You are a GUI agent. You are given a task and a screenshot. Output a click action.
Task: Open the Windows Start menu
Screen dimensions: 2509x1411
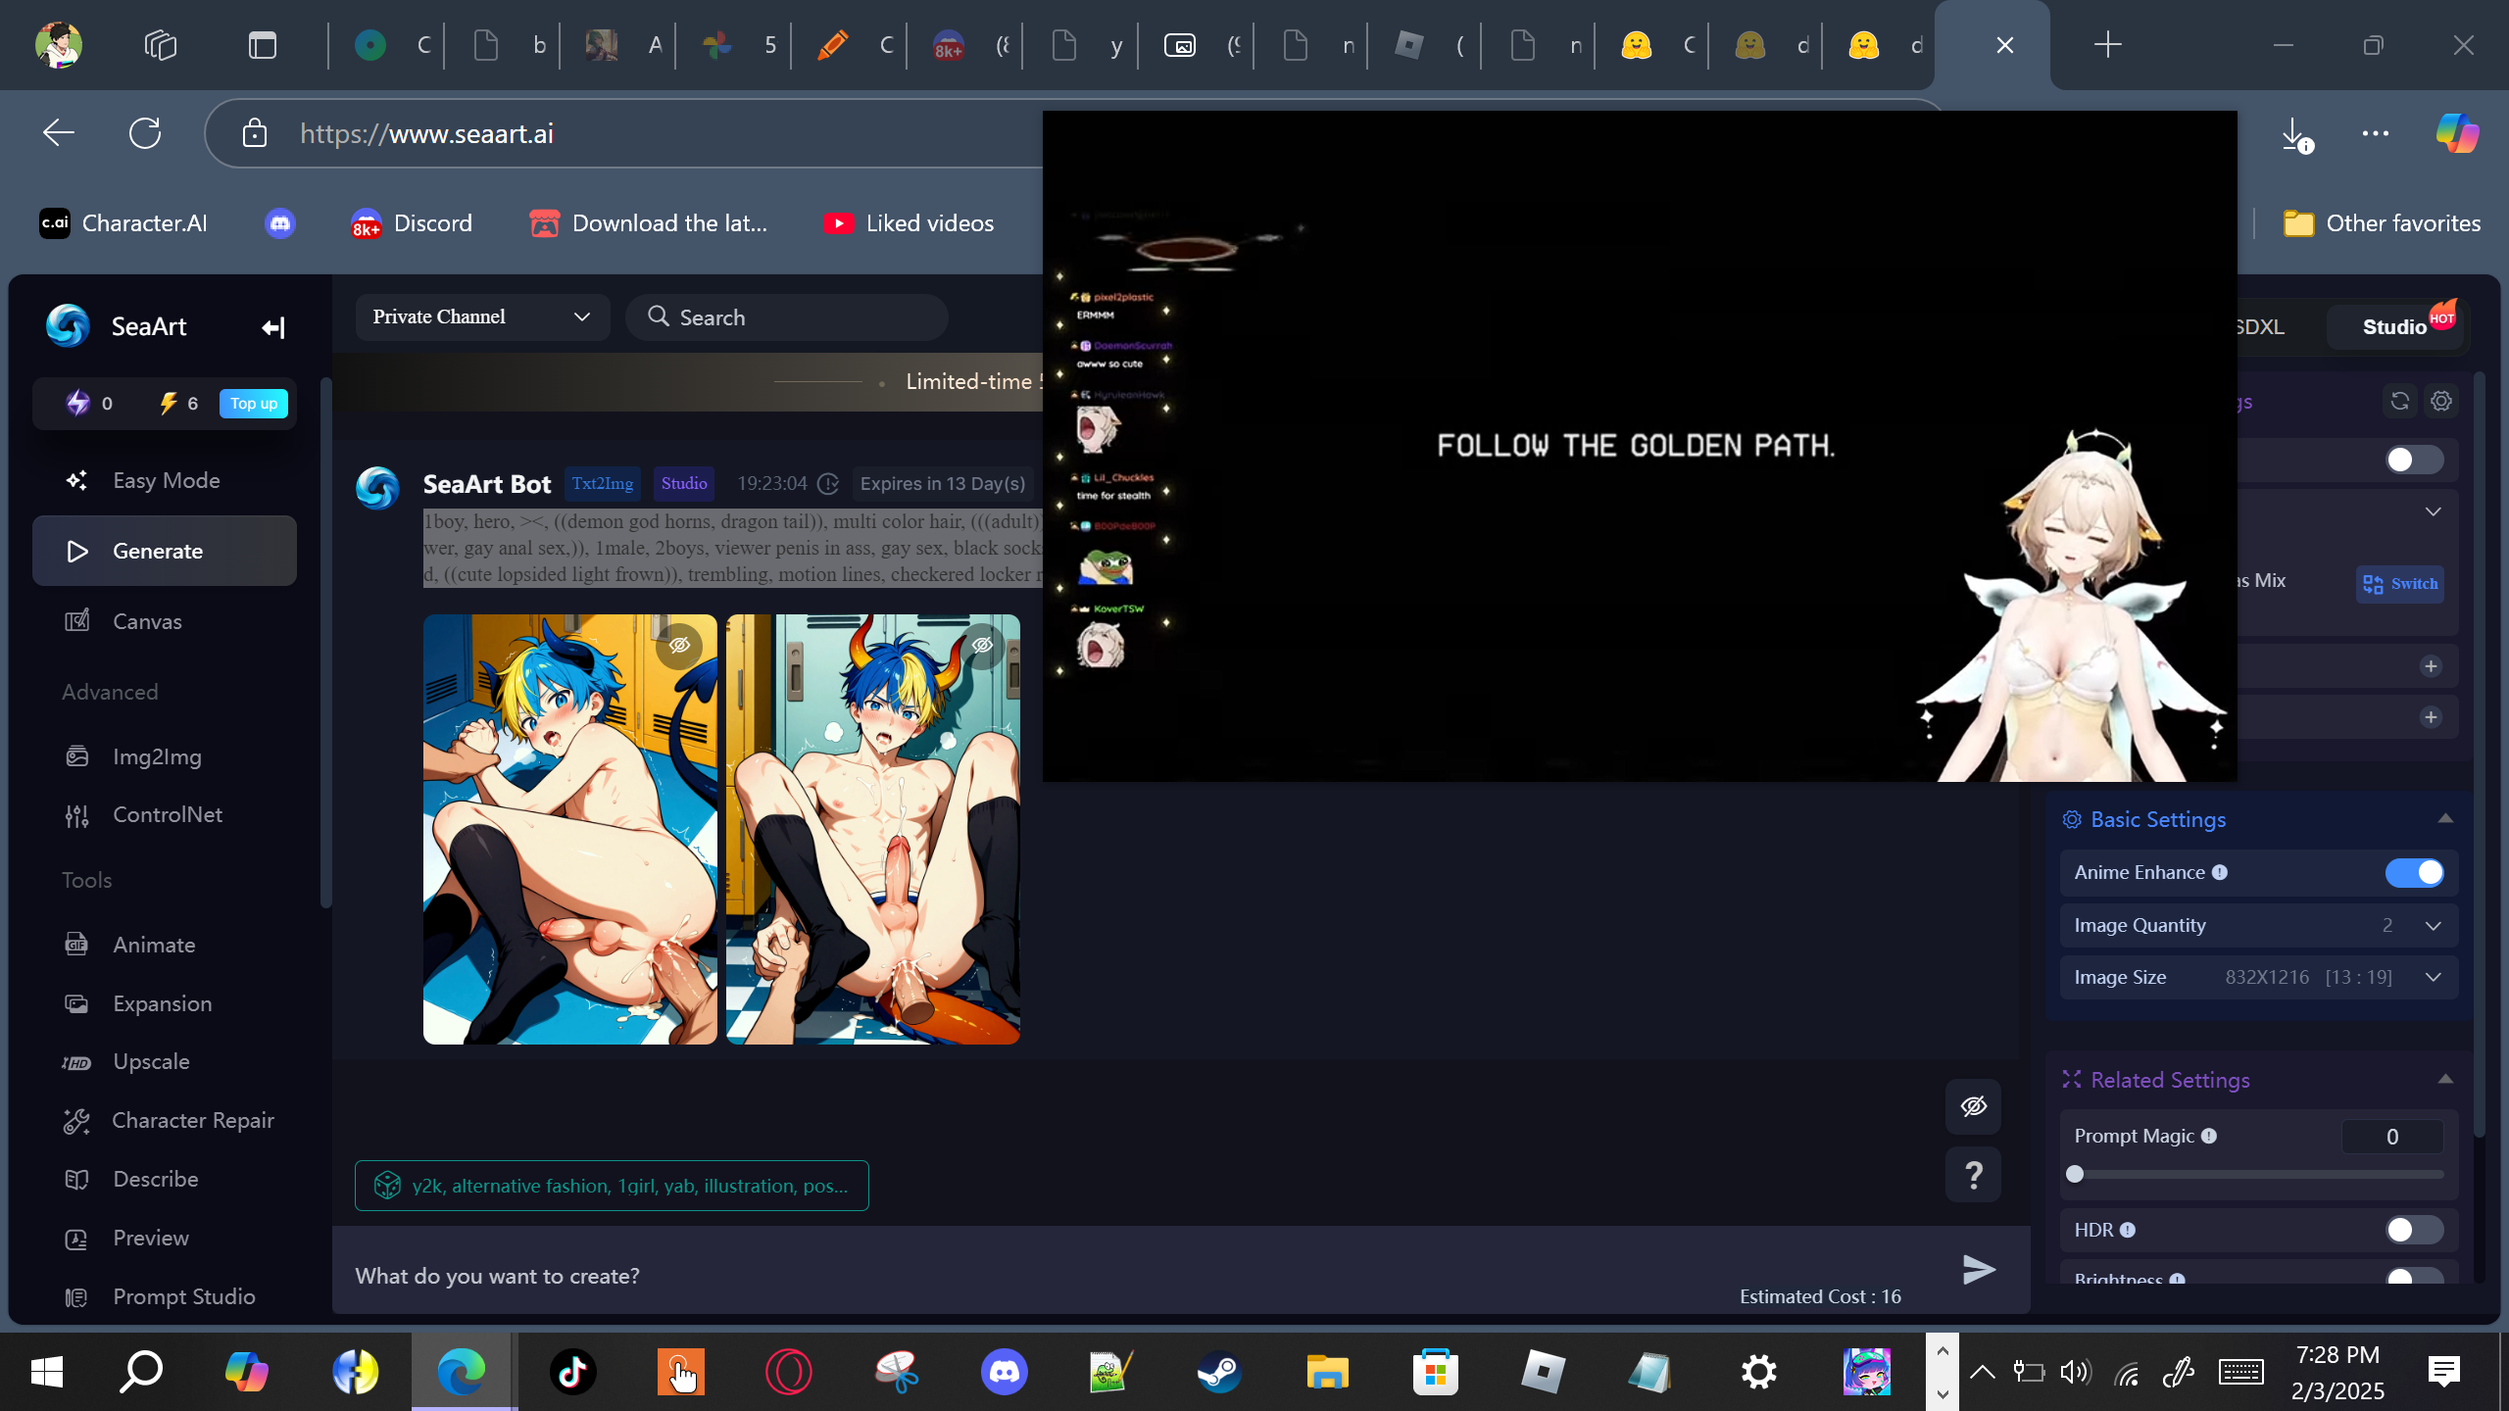point(47,1372)
